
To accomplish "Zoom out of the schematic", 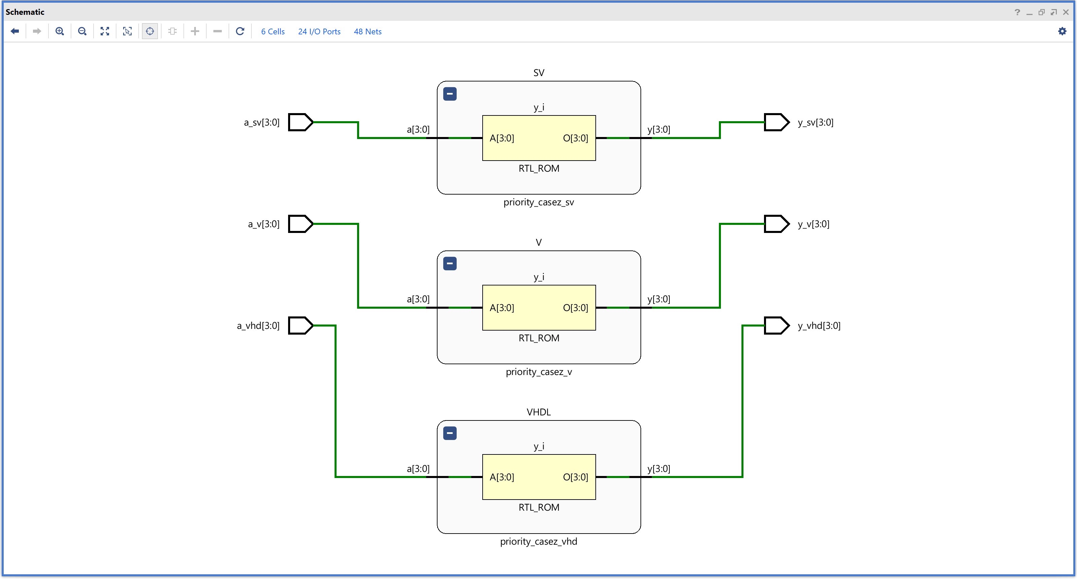I will 82,31.
